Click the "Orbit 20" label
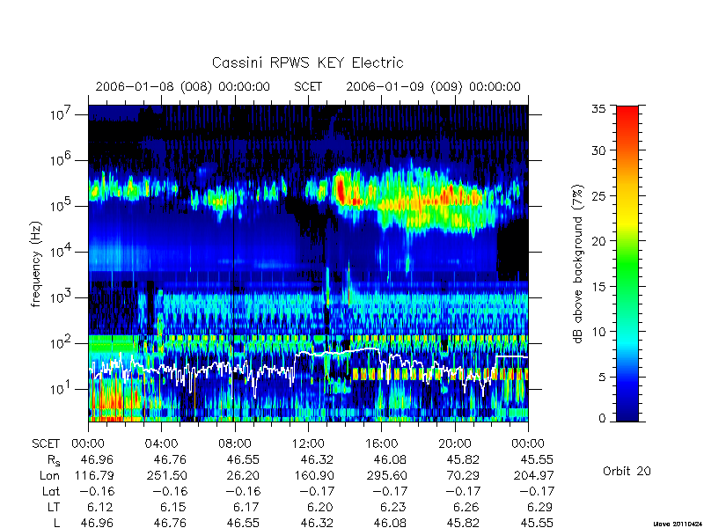 (627, 471)
